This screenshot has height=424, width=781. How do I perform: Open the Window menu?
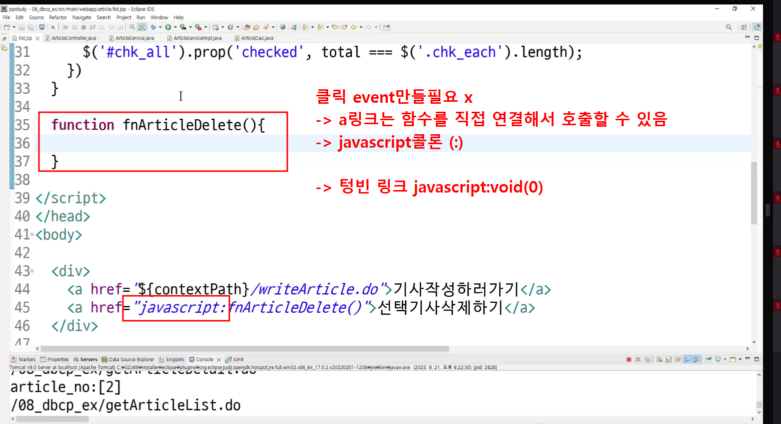159,17
